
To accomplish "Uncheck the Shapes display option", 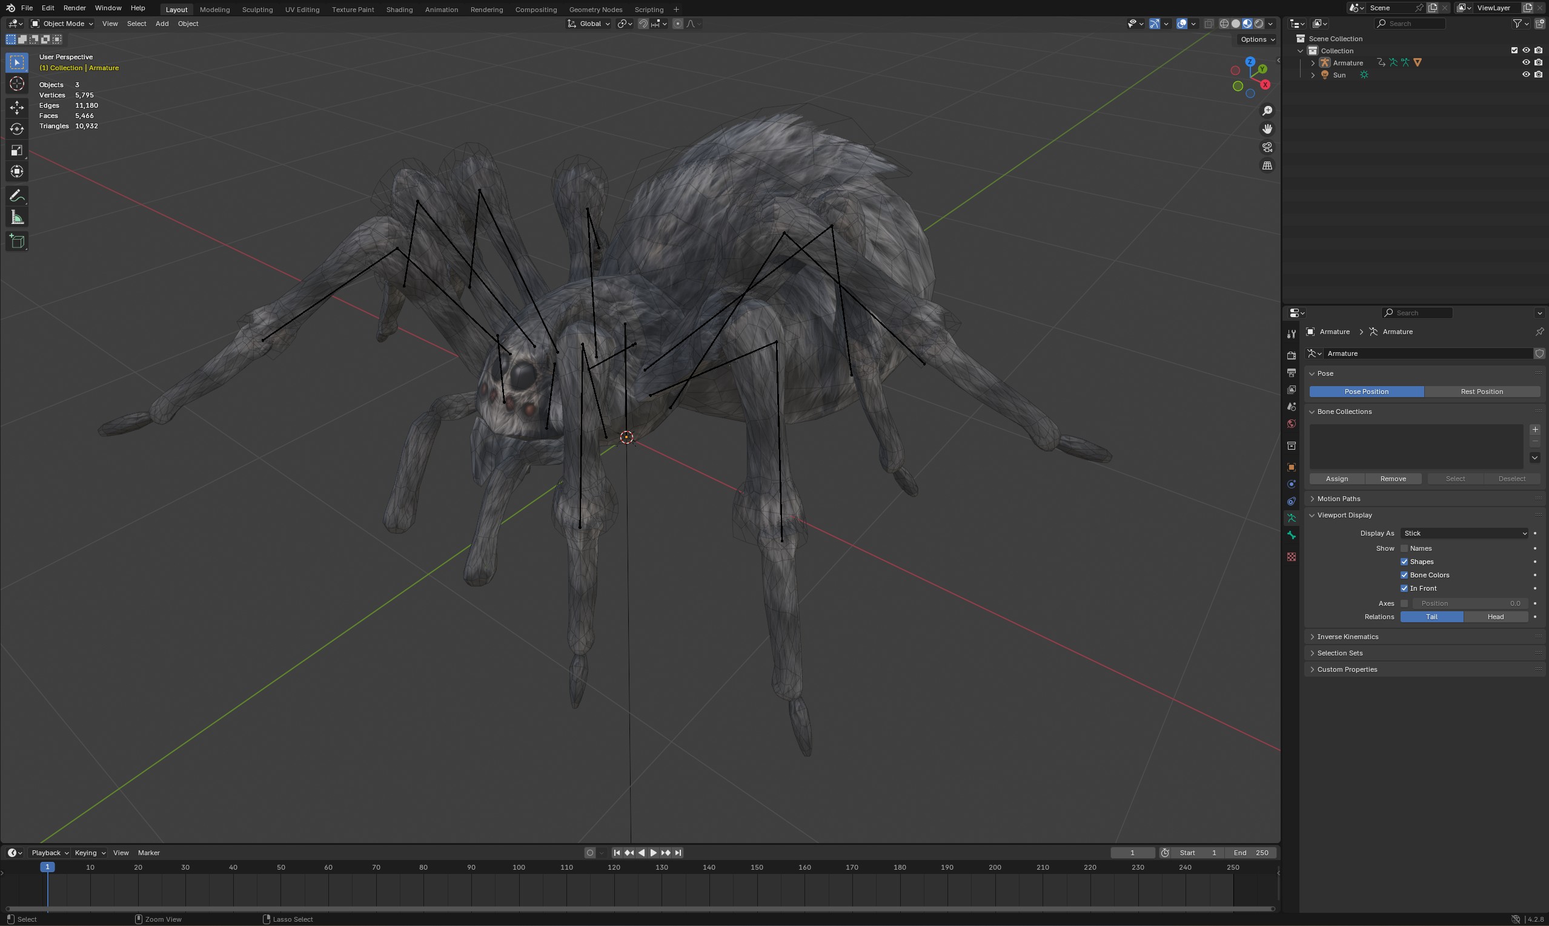I will pos(1405,561).
